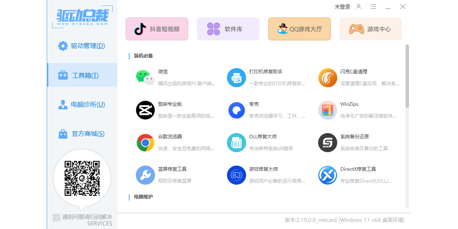Click the DLL修复大师 title text
Viewport: 458px width, 229px height.
coord(263,136)
